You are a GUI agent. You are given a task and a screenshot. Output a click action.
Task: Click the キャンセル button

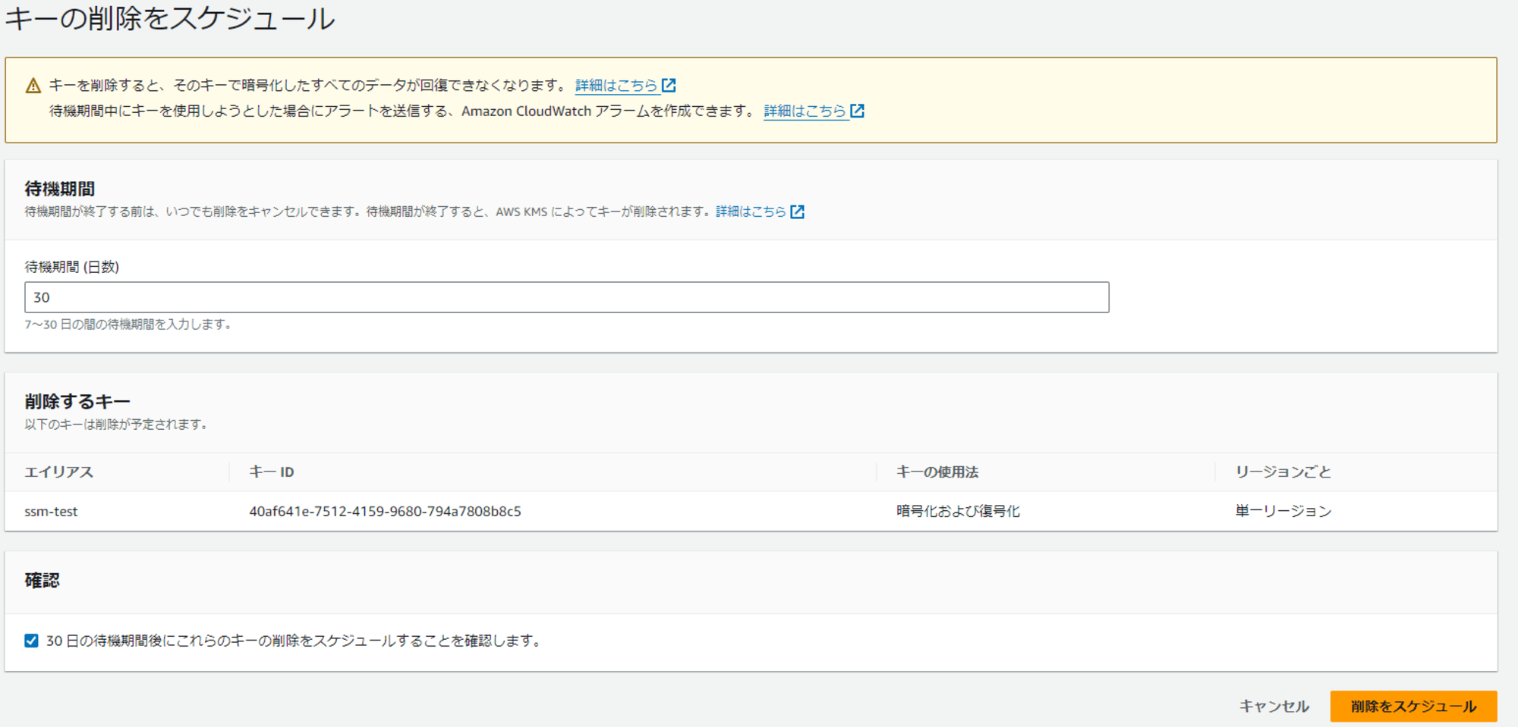[x=1274, y=707]
